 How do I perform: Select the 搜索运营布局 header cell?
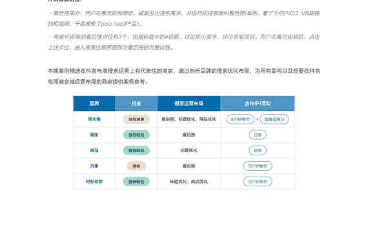[x=189, y=103]
